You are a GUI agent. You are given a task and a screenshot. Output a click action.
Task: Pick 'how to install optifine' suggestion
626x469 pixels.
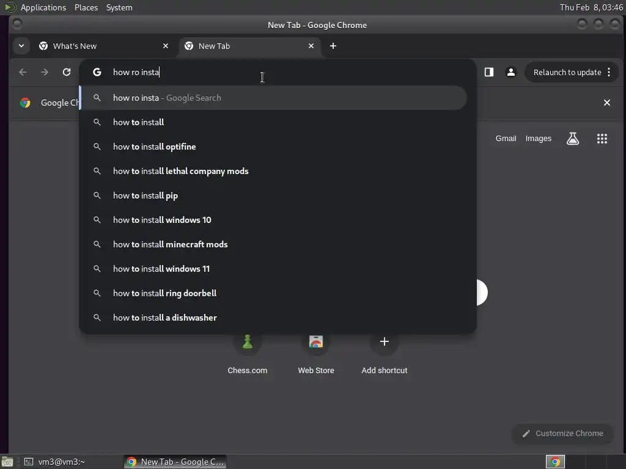(x=273, y=147)
